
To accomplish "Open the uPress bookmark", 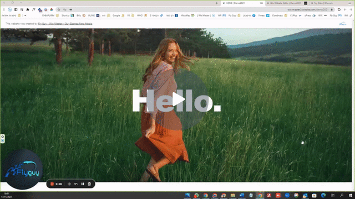I will click(310, 15).
